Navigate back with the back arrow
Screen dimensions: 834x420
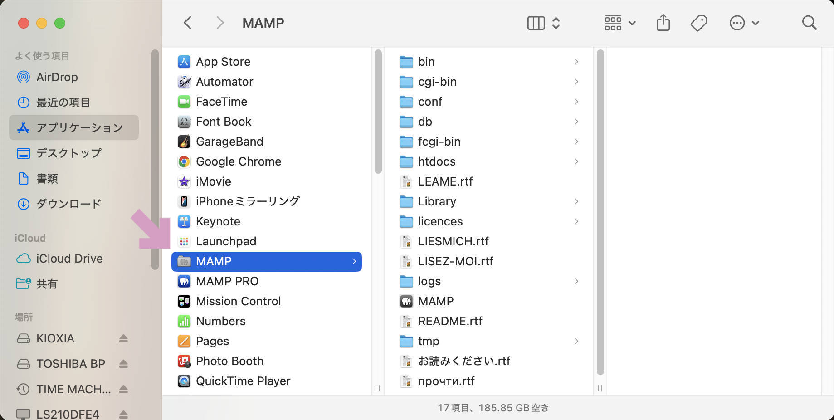click(x=187, y=22)
